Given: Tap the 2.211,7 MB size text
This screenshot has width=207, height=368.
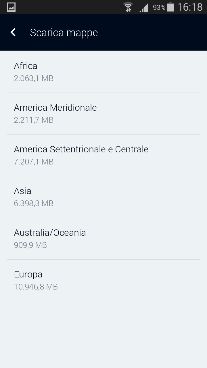Looking at the screenshot, I should coord(34,120).
